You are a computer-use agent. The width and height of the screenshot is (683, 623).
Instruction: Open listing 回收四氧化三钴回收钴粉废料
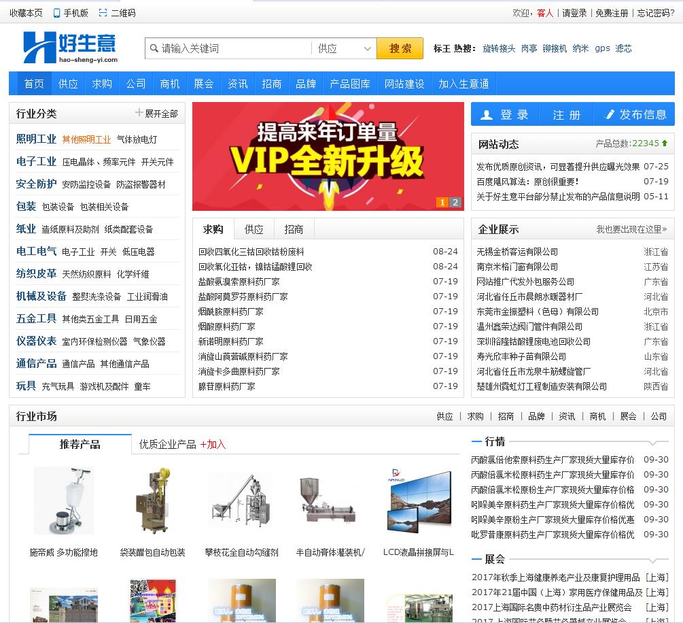point(251,252)
